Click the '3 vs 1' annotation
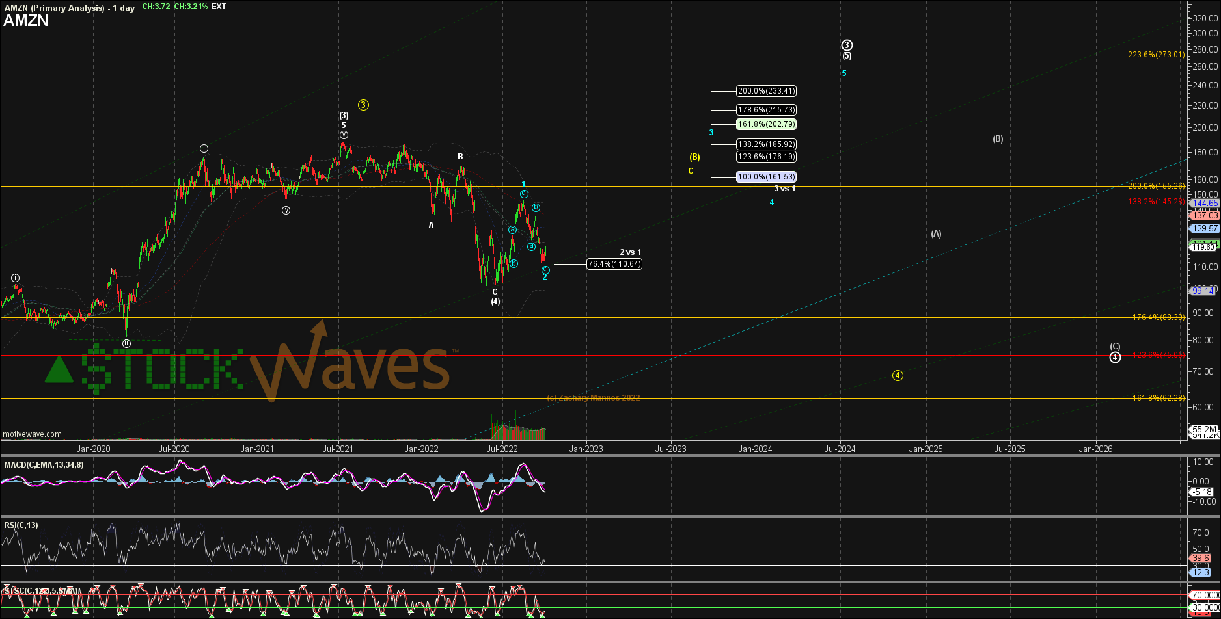 point(784,189)
